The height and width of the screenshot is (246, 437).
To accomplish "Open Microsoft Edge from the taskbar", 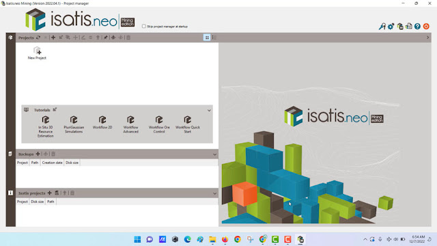I will pos(188,239).
